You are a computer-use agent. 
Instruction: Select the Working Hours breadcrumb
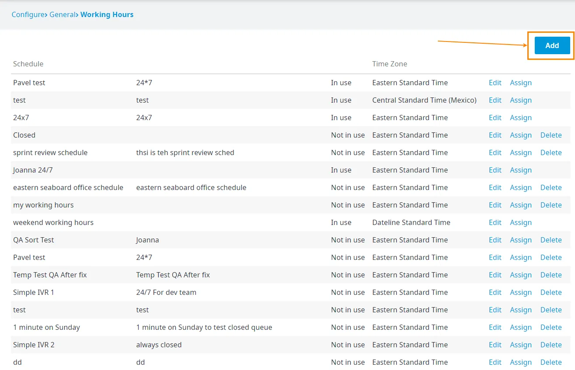pos(107,14)
